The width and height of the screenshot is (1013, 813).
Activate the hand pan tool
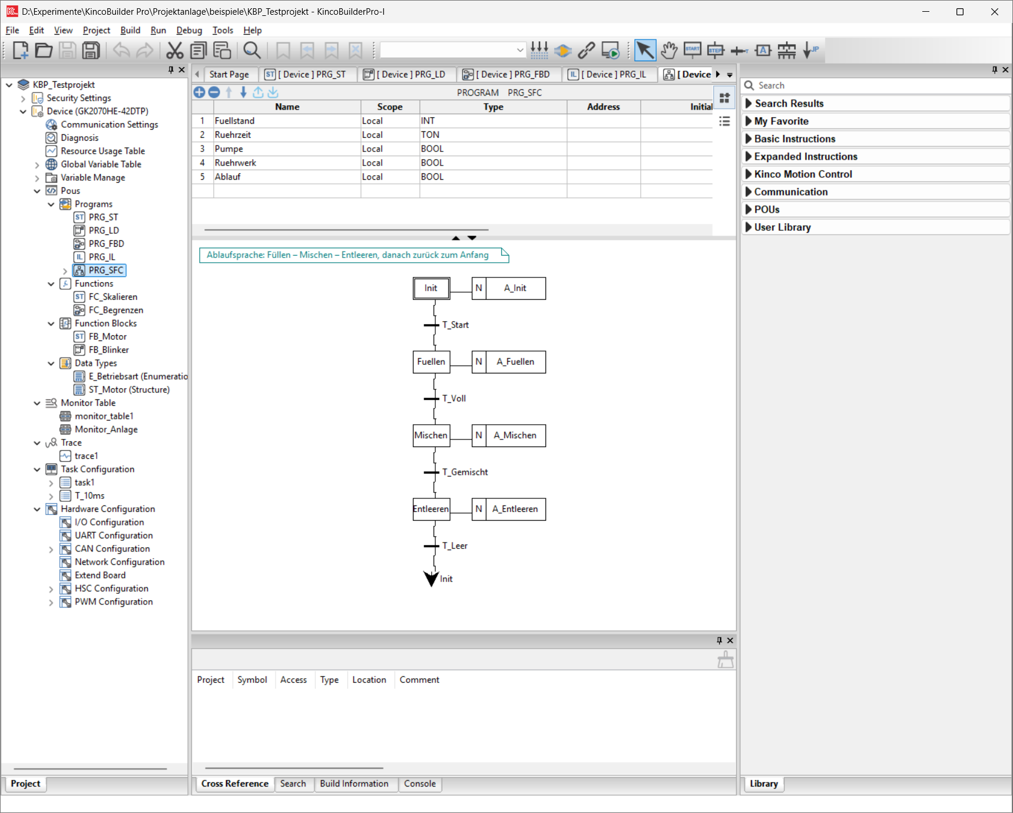(668, 51)
